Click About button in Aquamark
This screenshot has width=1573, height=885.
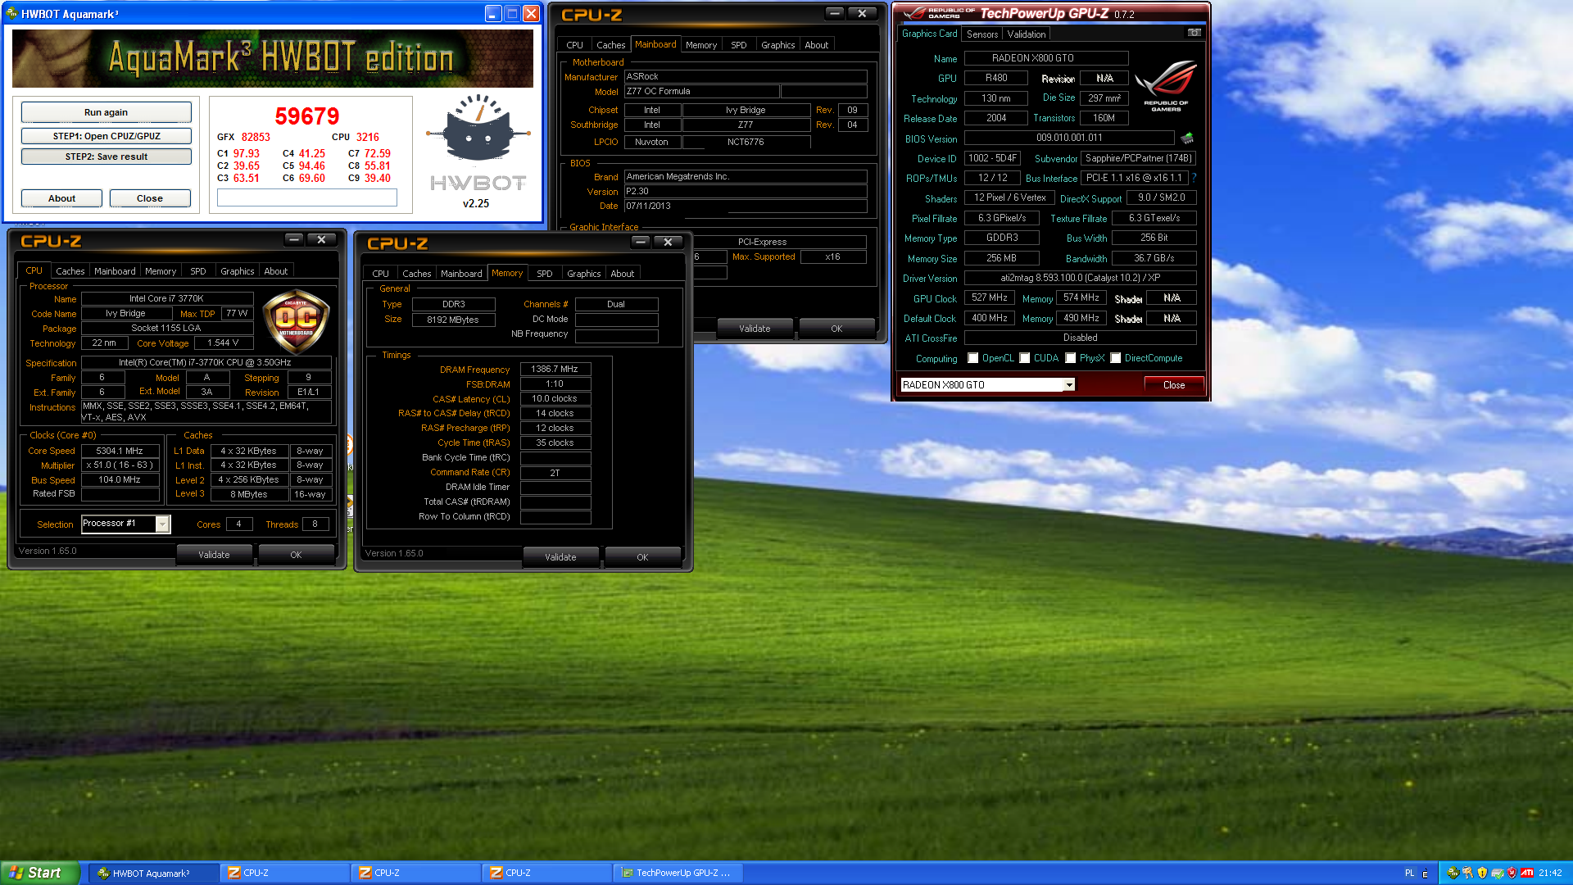(x=61, y=198)
